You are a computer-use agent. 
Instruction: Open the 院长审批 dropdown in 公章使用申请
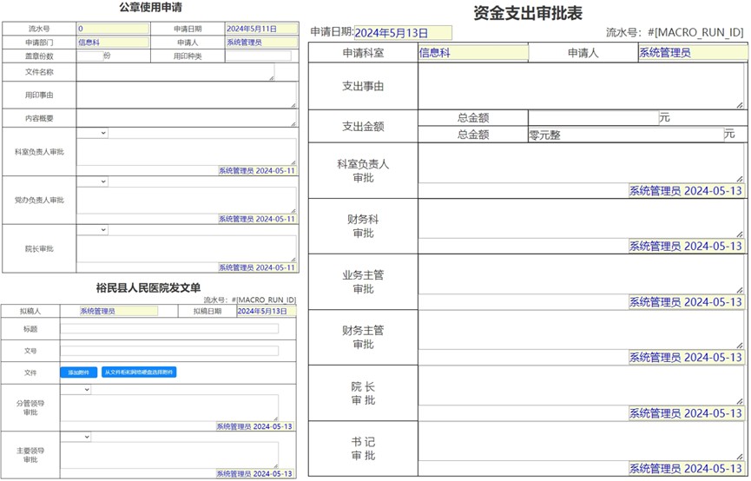point(92,230)
